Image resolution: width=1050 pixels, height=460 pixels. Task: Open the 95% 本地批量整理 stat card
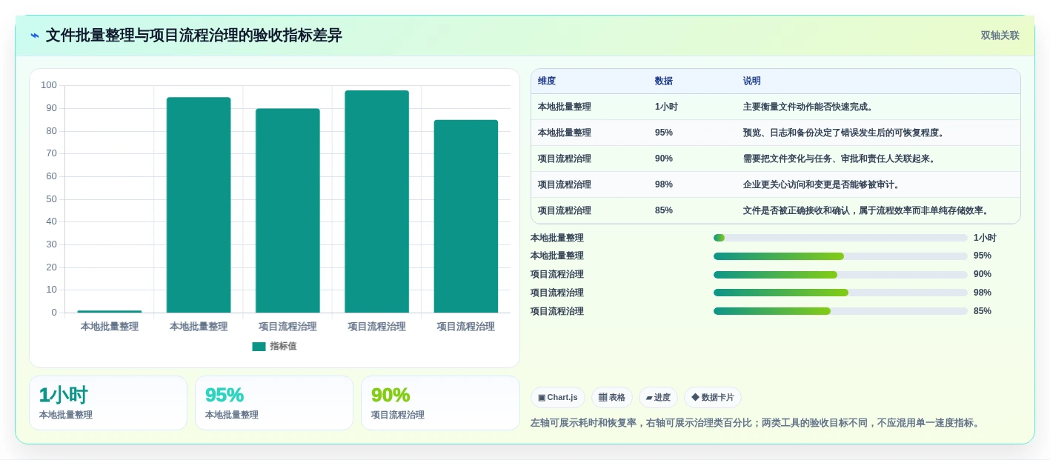[x=274, y=403]
